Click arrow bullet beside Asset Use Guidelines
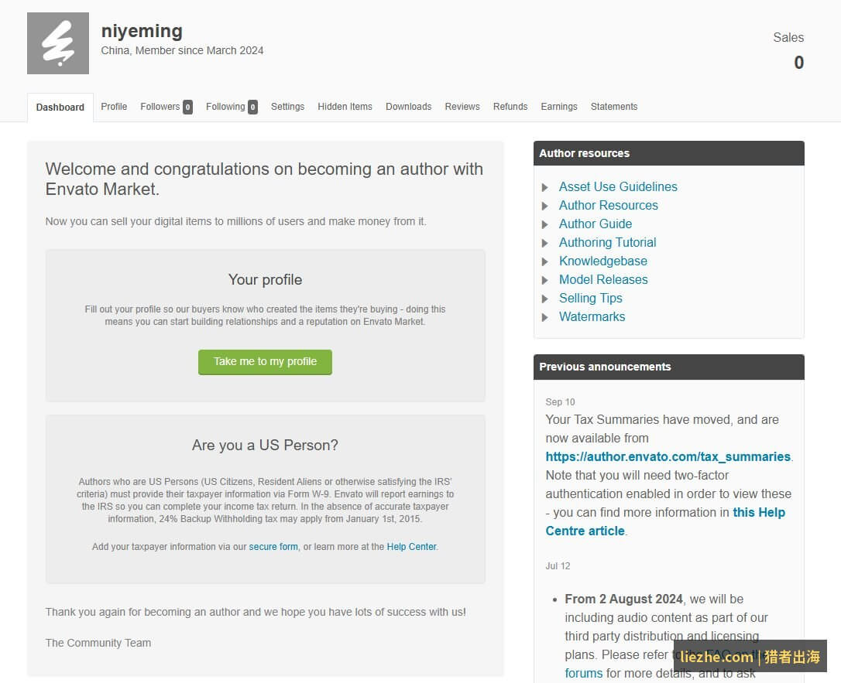 (545, 187)
